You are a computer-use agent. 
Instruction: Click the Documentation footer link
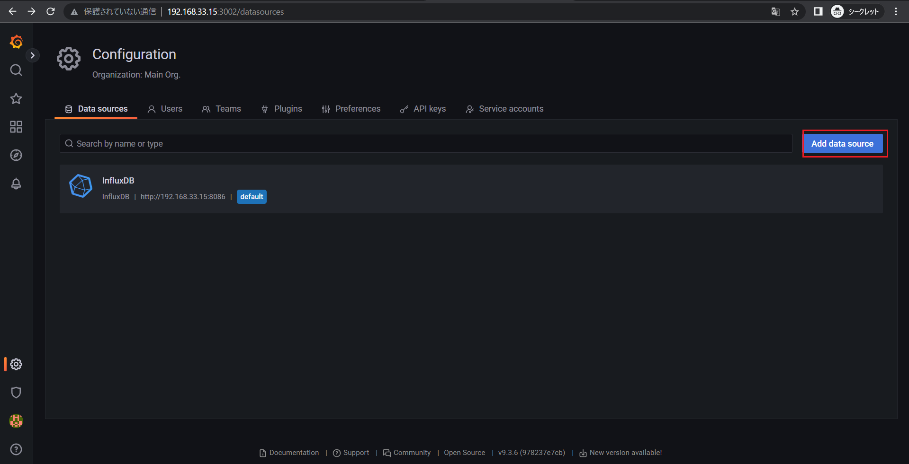(x=294, y=453)
